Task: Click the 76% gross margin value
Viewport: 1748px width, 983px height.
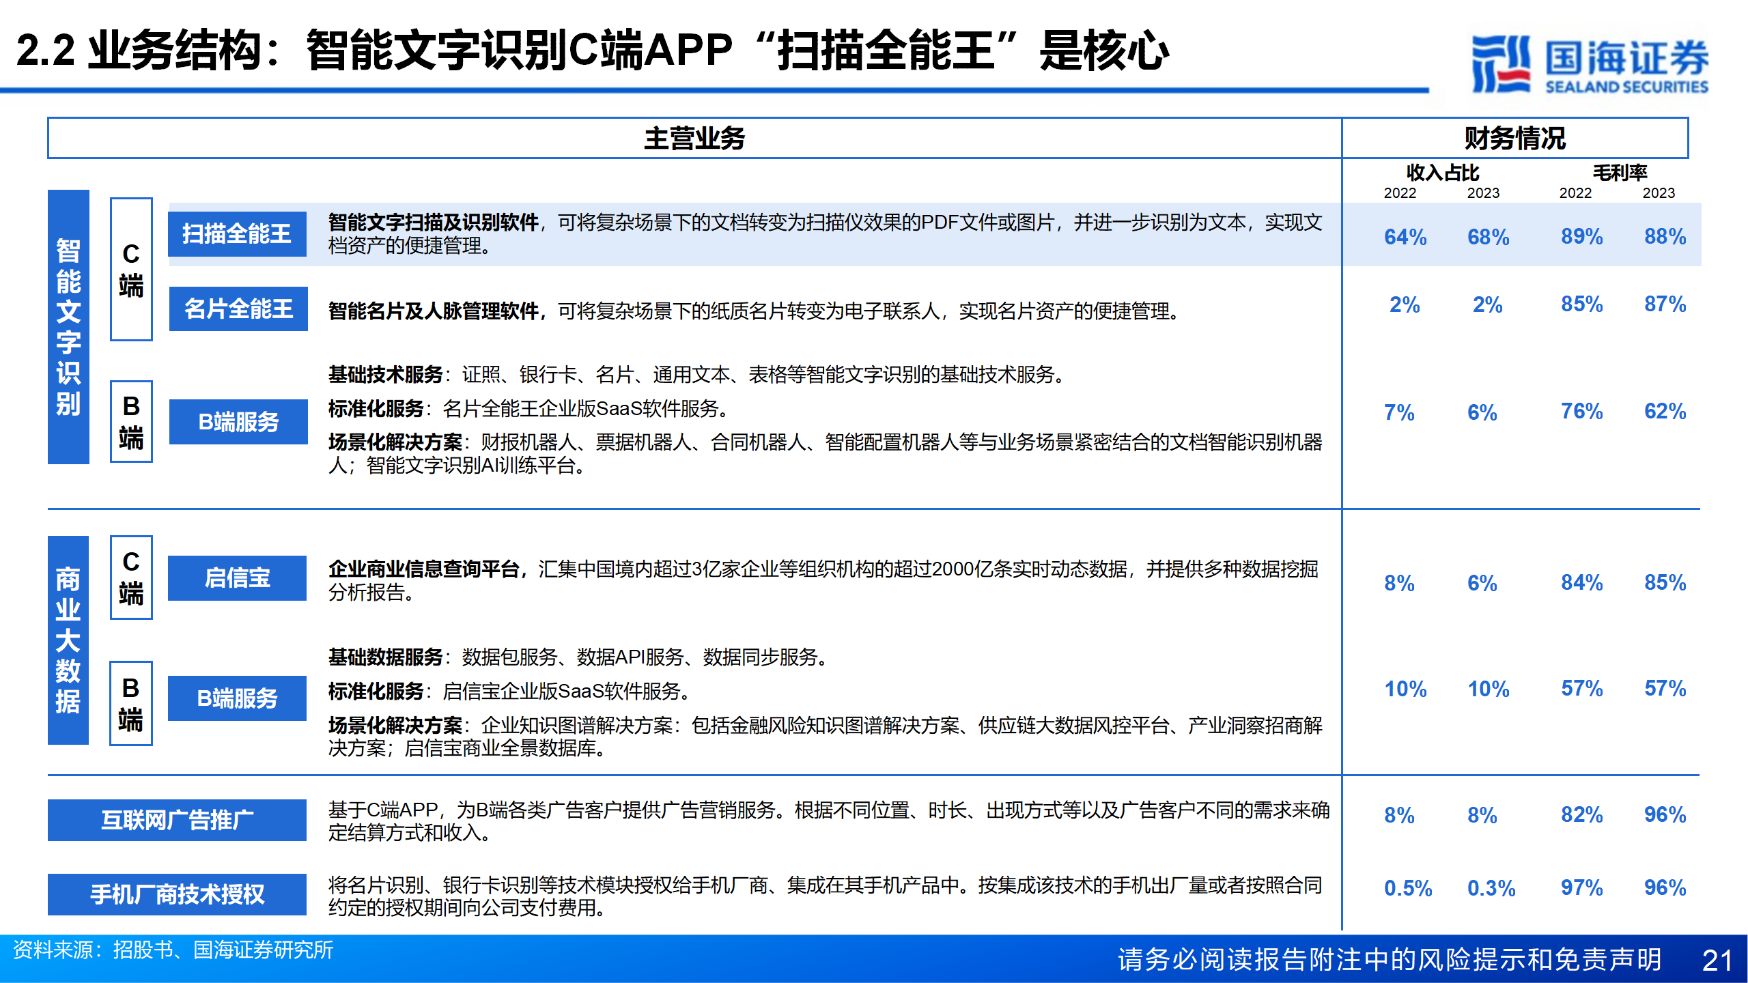Action: click(1581, 411)
